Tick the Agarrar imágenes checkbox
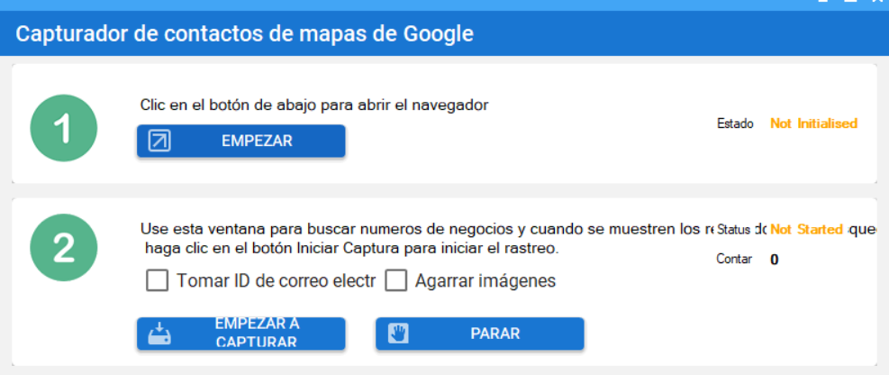Image resolution: width=889 pixels, height=375 pixels. click(396, 280)
